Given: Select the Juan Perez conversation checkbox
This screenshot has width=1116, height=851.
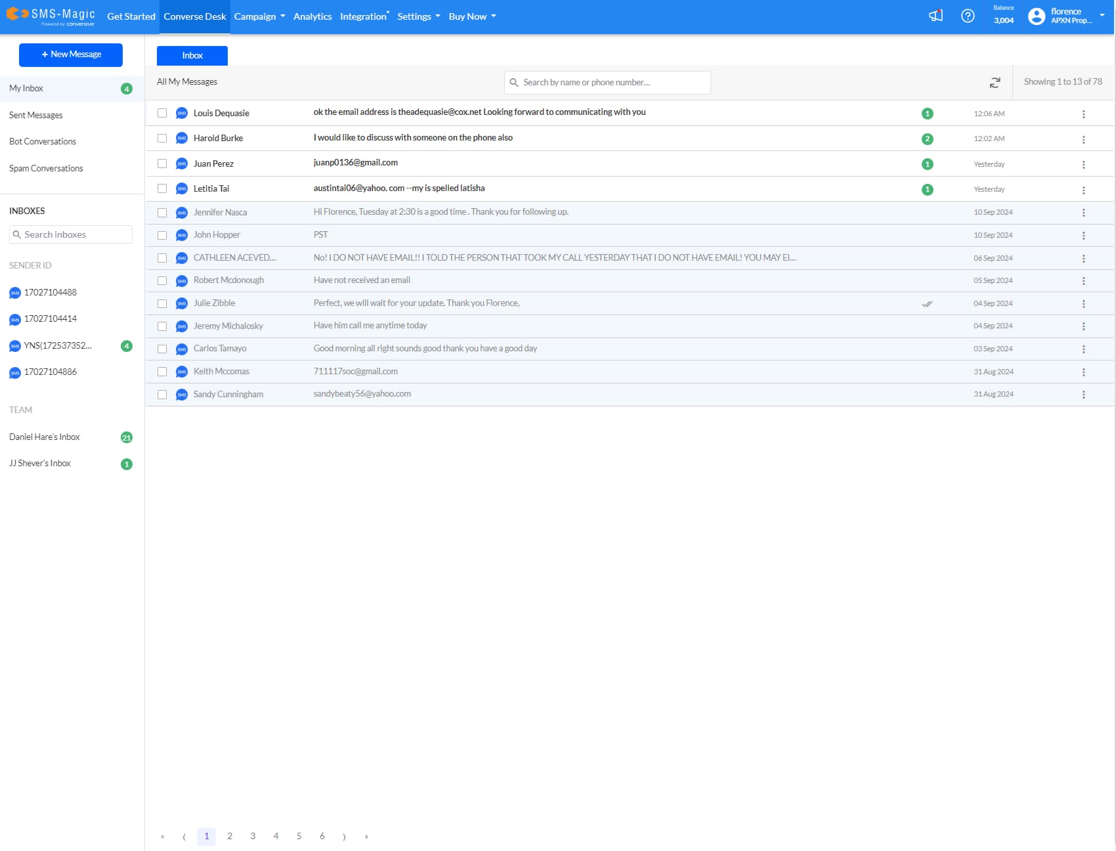Looking at the screenshot, I should [162, 164].
